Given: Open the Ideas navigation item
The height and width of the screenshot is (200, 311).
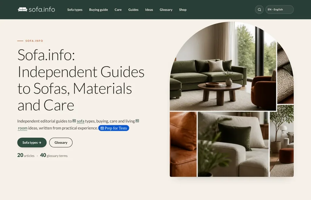Looking at the screenshot, I should click(x=149, y=9).
